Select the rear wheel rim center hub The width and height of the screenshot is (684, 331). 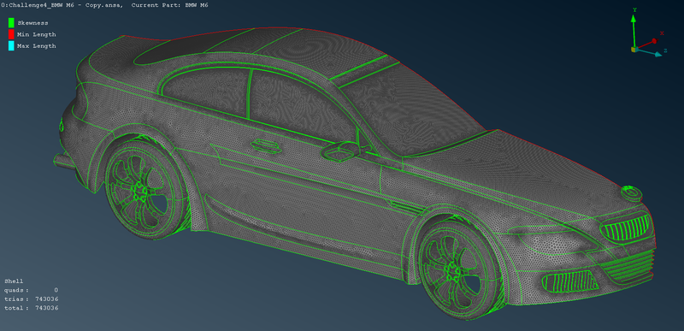point(139,192)
